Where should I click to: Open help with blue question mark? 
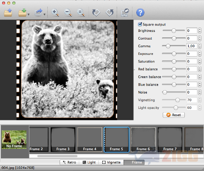pyautogui.click(x=140, y=13)
